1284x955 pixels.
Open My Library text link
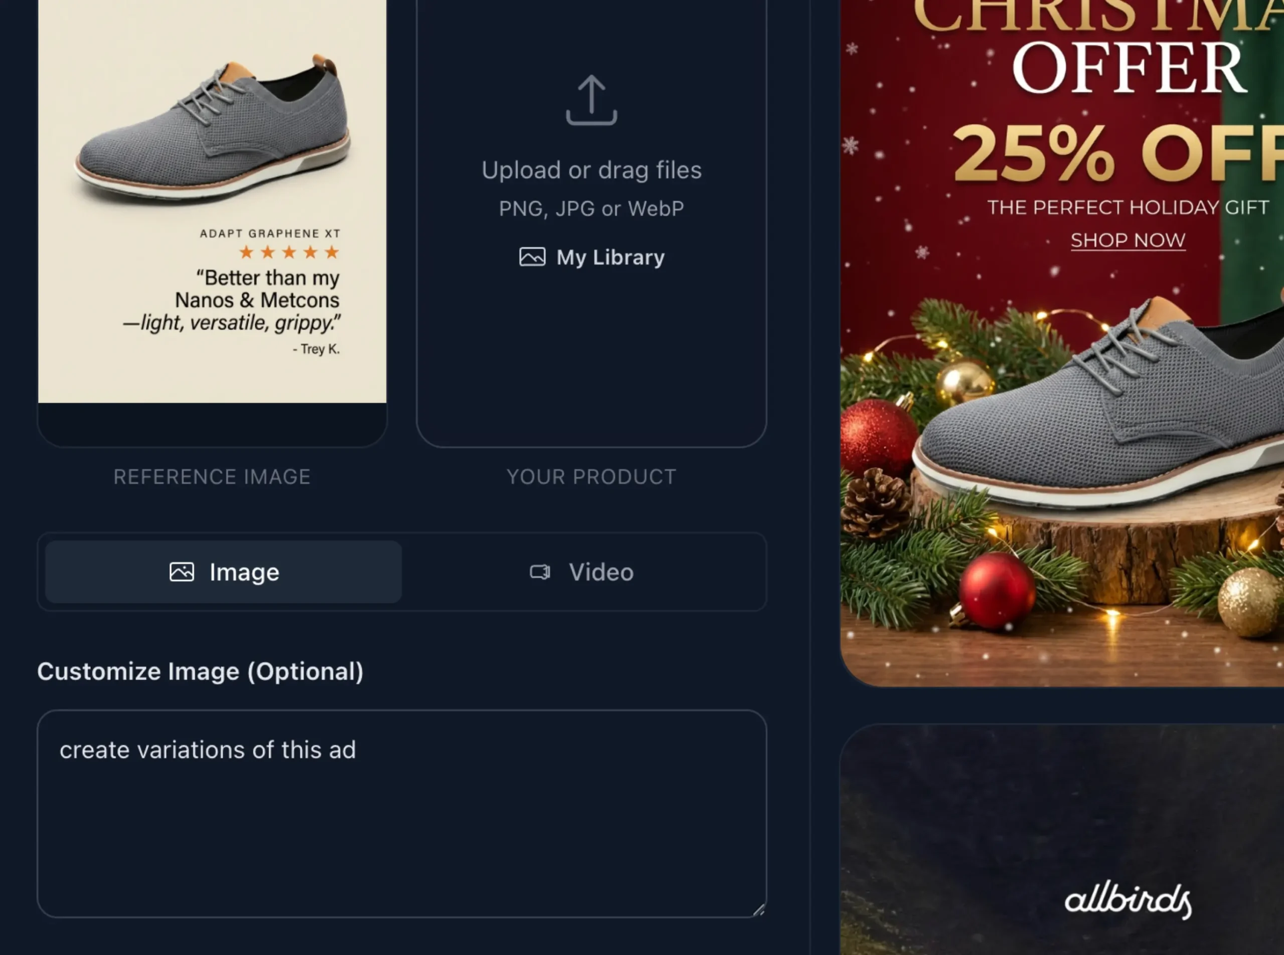pyautogui.click(x=610, y=257)
